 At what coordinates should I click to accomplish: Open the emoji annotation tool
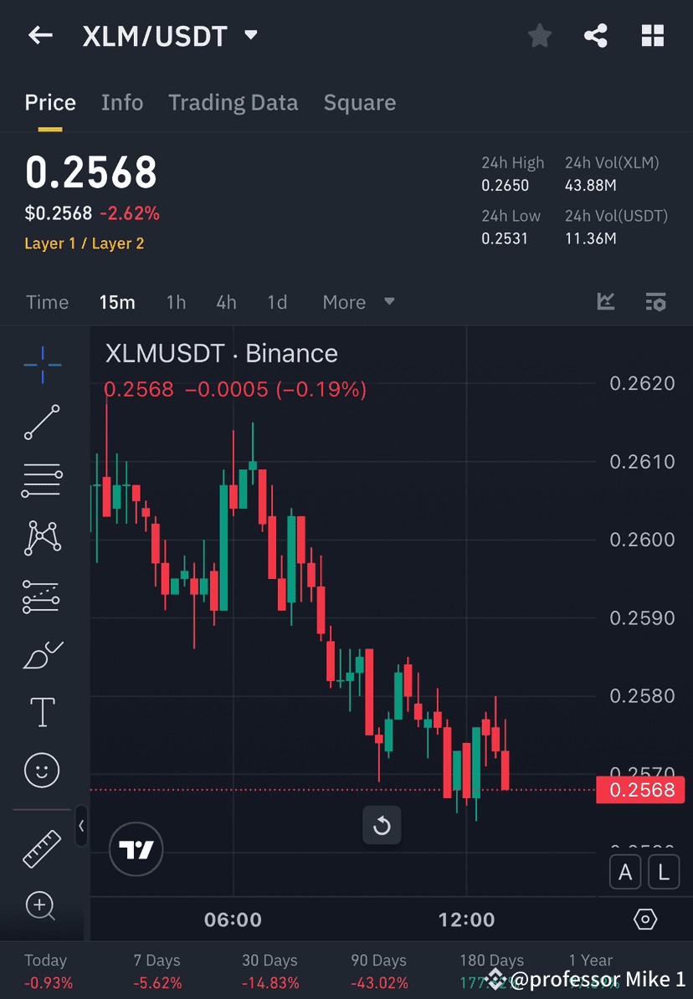tap(42, 770)
